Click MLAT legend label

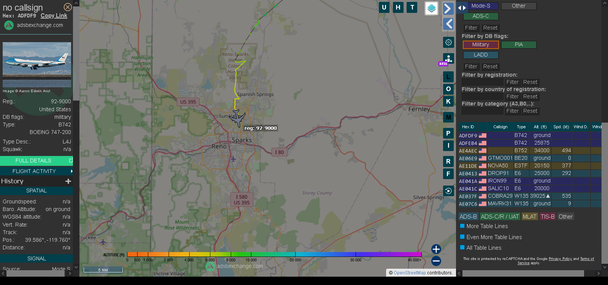tap(530, 217)
